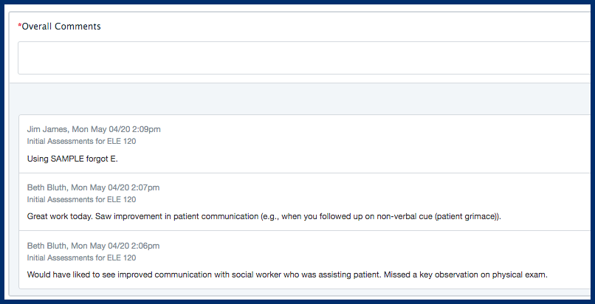Click the 2:06pm timestamp on Beth Bluth comment

click(145, 246)
